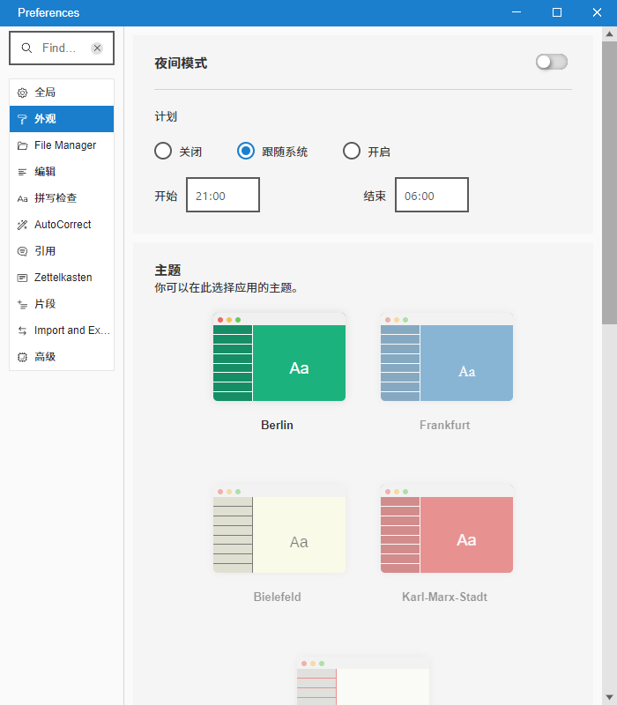Viewport: 617px width, 705px height.
Task: Click the clear search X icon
Action: pos(97,48)
